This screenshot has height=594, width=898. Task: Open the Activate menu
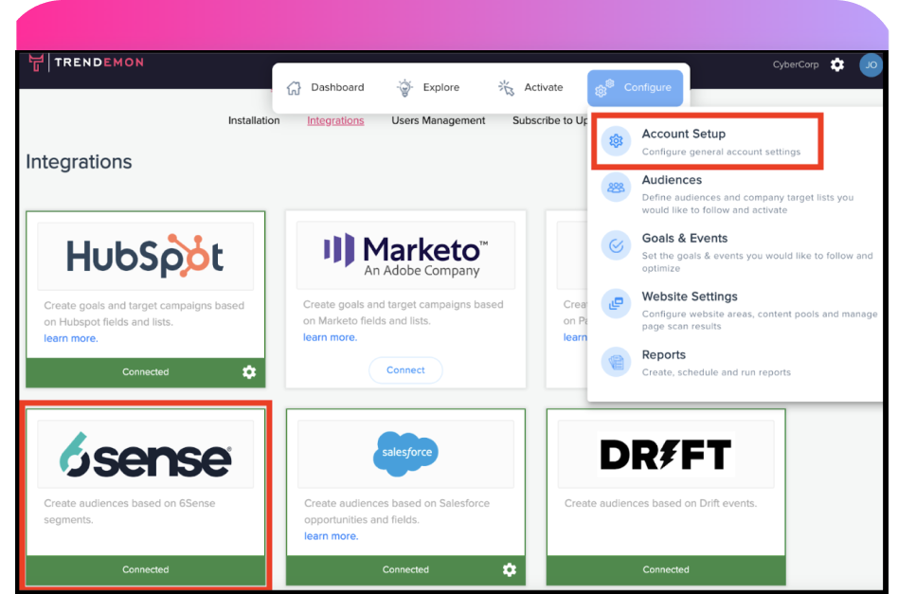(530, 88)
